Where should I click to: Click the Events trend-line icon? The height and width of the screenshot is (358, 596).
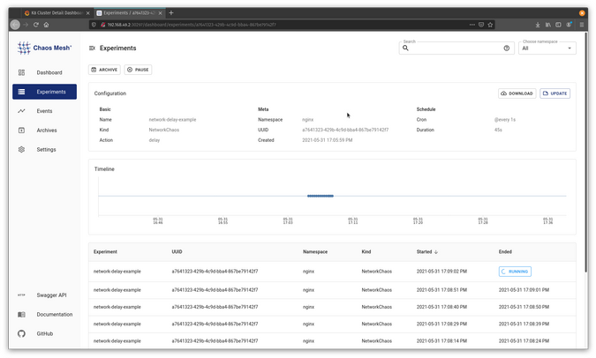point(22,111)
